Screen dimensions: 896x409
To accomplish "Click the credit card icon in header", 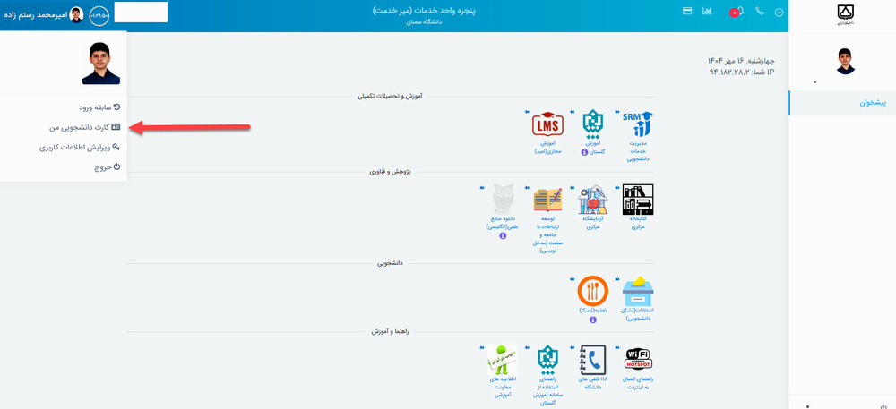I will 687,12.
